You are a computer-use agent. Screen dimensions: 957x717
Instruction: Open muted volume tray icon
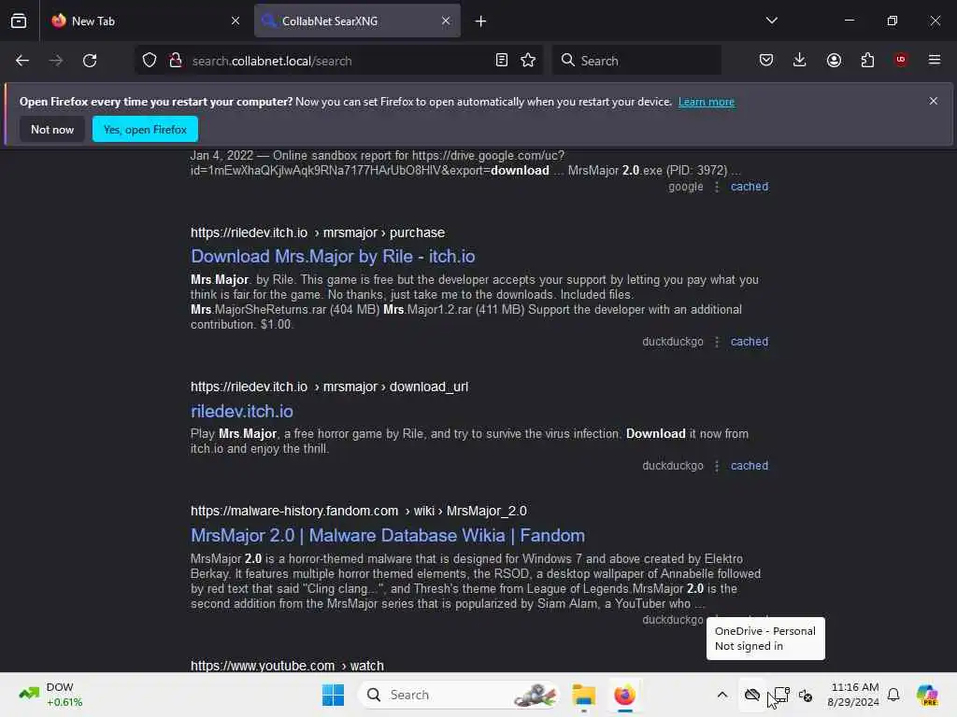coord(806,695)
